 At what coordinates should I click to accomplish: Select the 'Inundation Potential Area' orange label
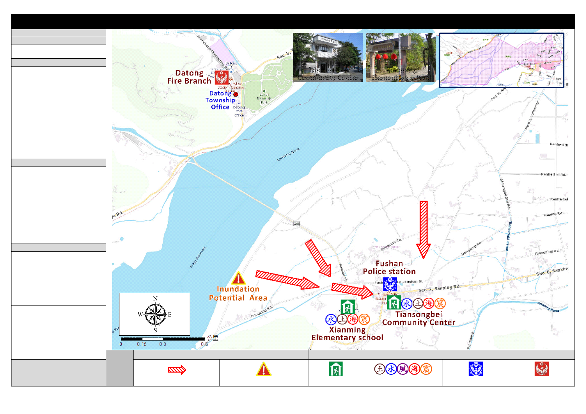point(238,293)
